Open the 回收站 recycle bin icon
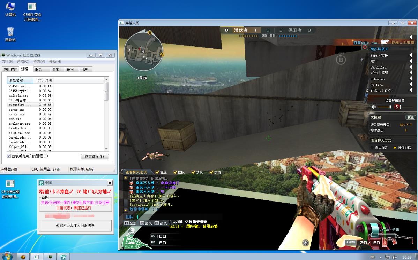 [x=10, y=34]
